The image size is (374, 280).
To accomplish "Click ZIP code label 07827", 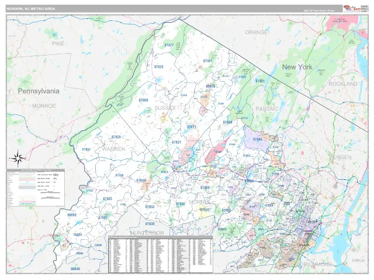I will [169, 45].
